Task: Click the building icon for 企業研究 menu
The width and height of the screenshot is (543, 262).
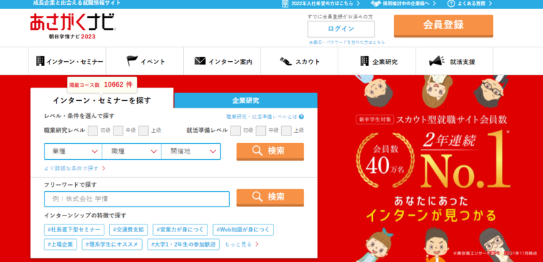Action: point(364,61)
